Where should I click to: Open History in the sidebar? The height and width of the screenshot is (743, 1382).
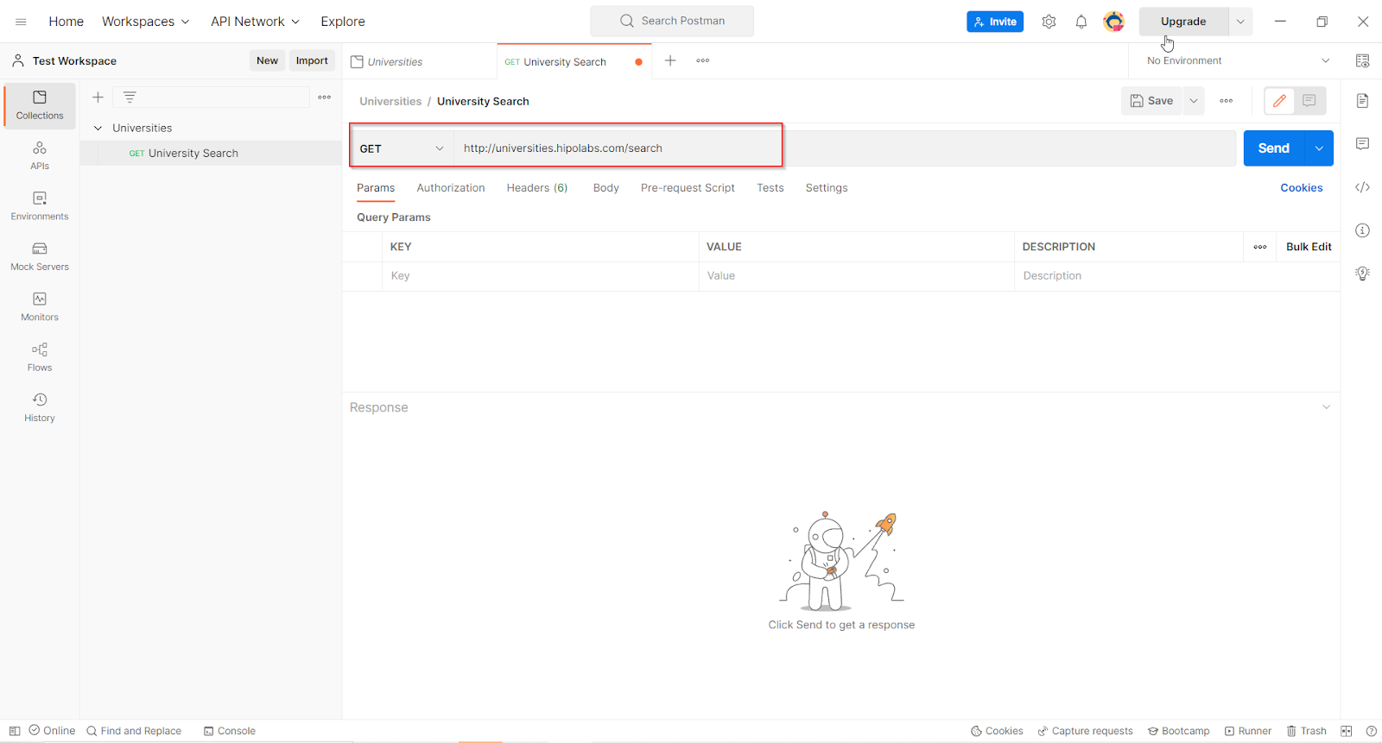40,407
